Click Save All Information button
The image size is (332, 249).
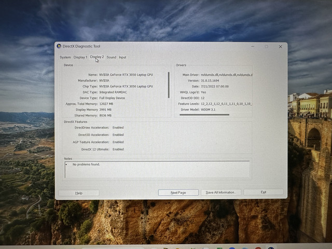221,192
